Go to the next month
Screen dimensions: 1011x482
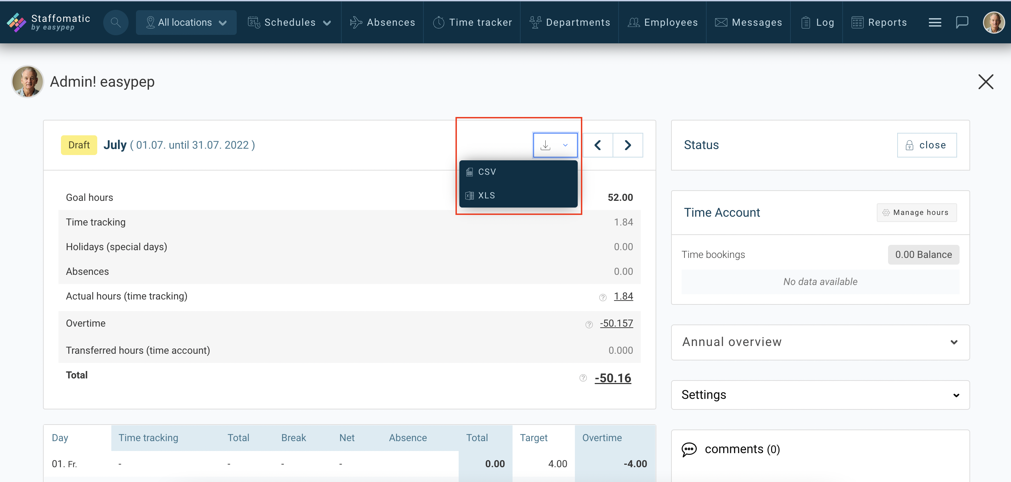pyautogui.click(x=627, y=145)
